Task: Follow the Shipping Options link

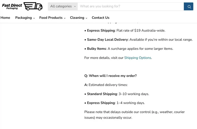Action: pos(138,58)
